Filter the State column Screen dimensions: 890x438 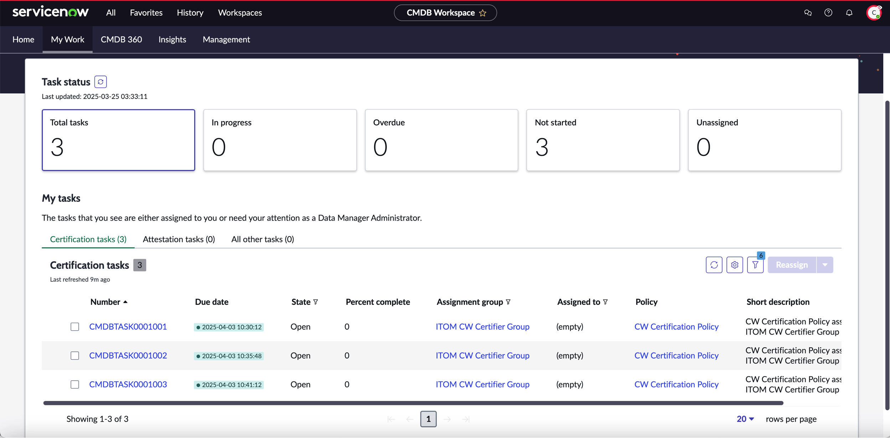pos(316,302)
